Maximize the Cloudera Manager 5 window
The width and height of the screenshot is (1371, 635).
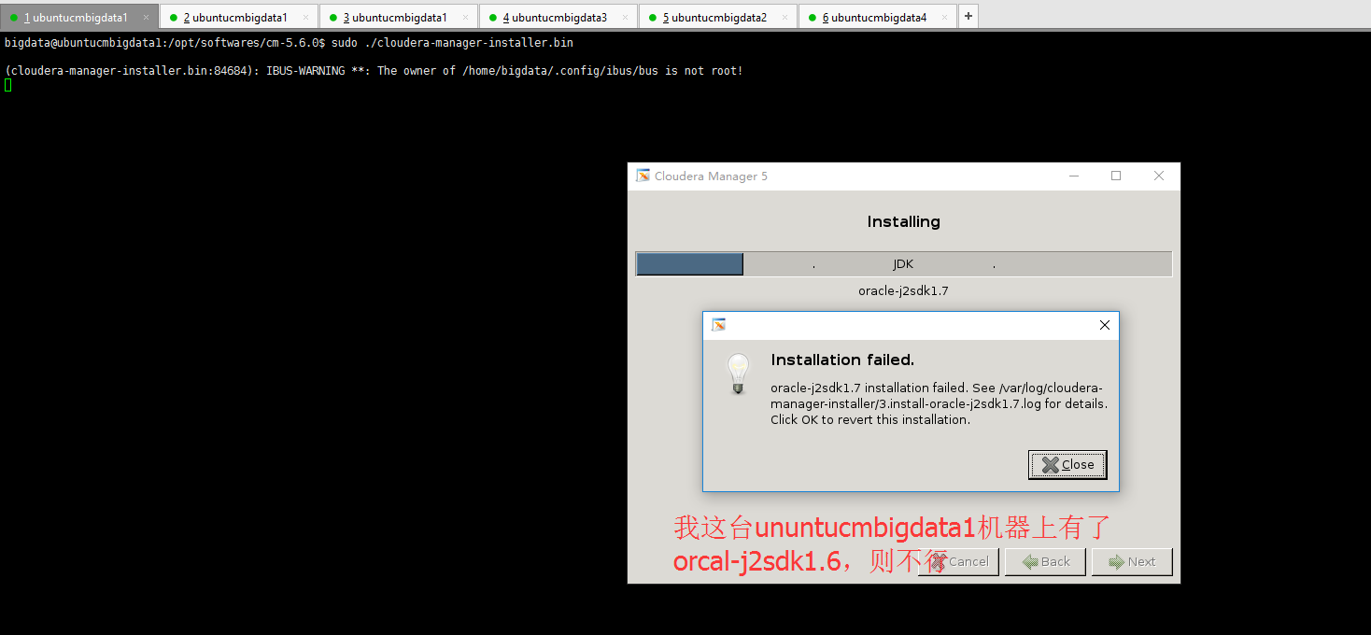pos(1116,176)
